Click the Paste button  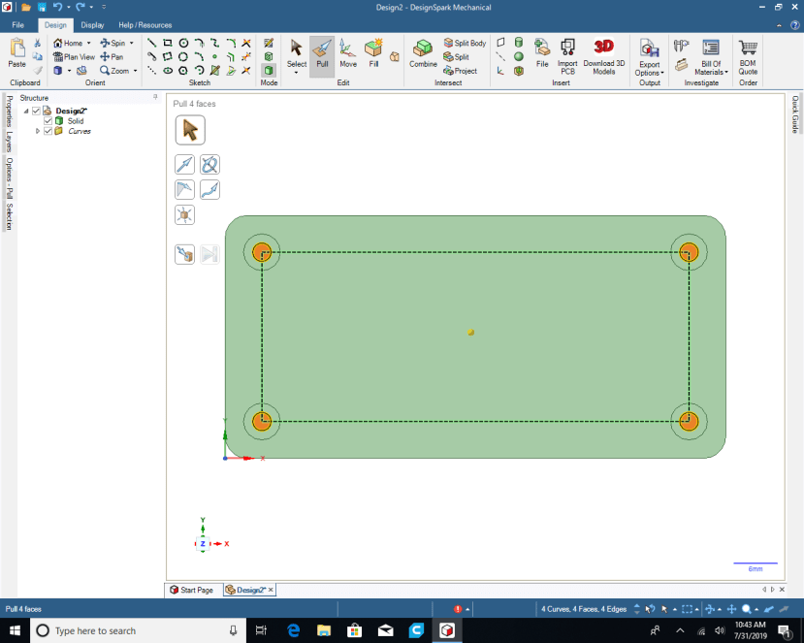pyautogui.click(x=16, y=53)
